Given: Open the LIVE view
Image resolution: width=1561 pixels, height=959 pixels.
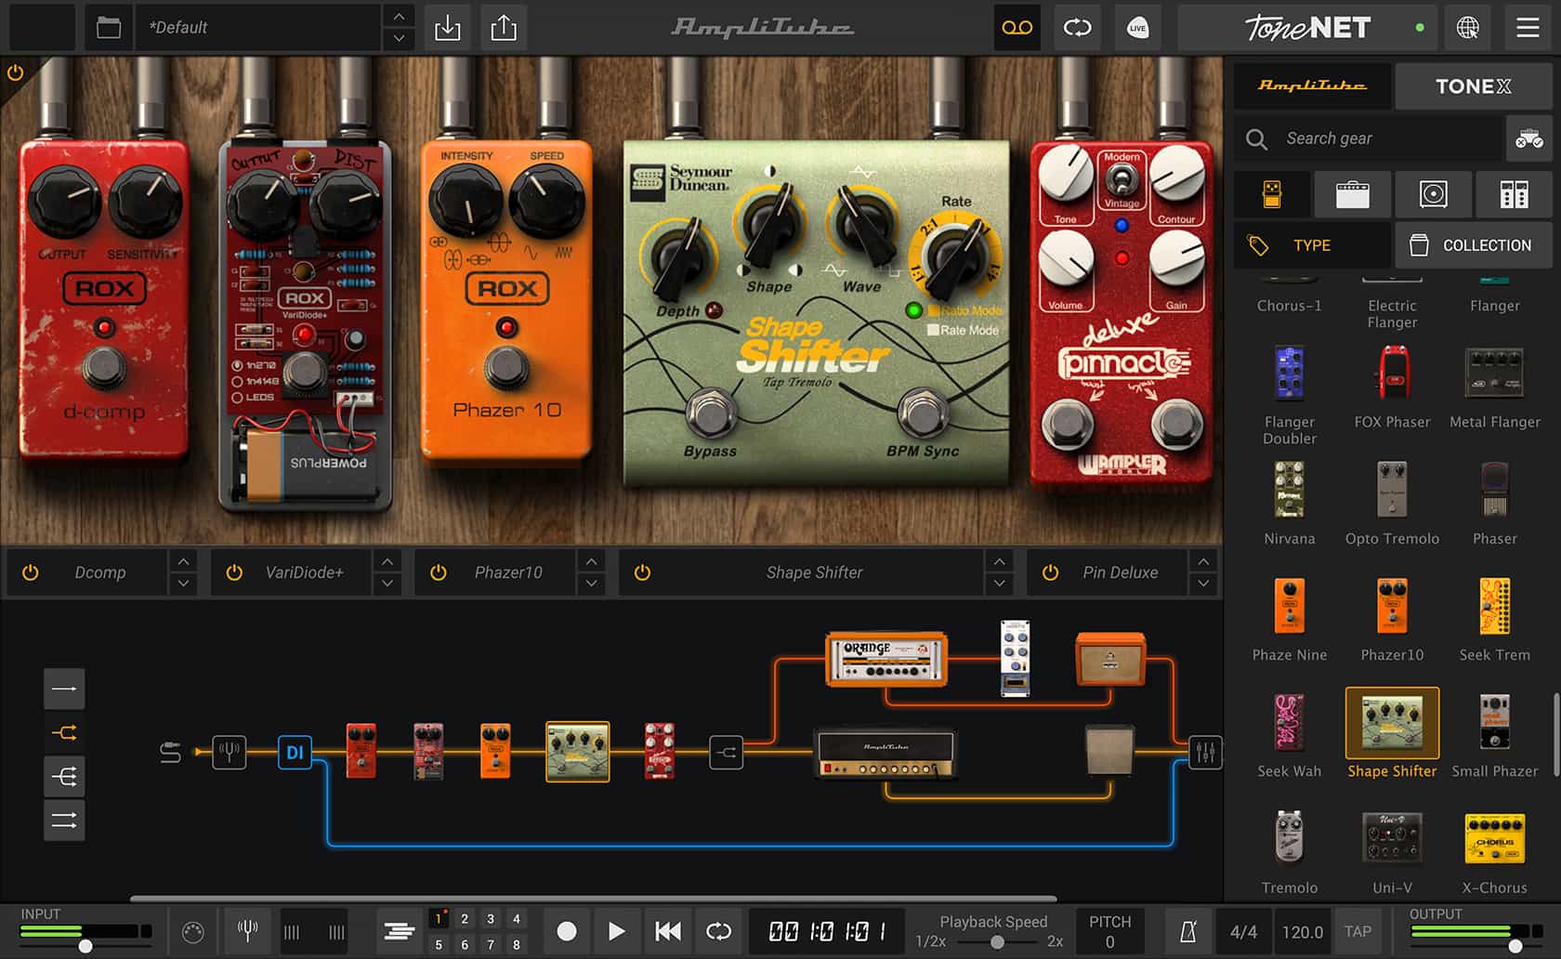Looking at the screenshot, I should [x=1137, y=28].
